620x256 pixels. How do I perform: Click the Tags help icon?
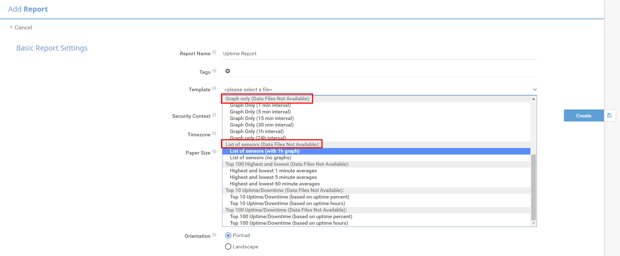tap(214, 71)
